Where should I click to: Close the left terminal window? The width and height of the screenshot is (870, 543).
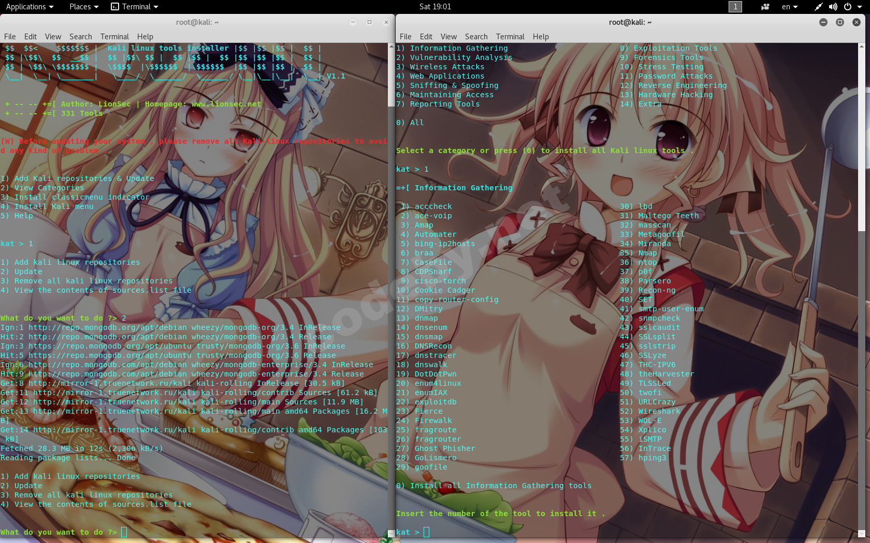[x=386, y=22]
